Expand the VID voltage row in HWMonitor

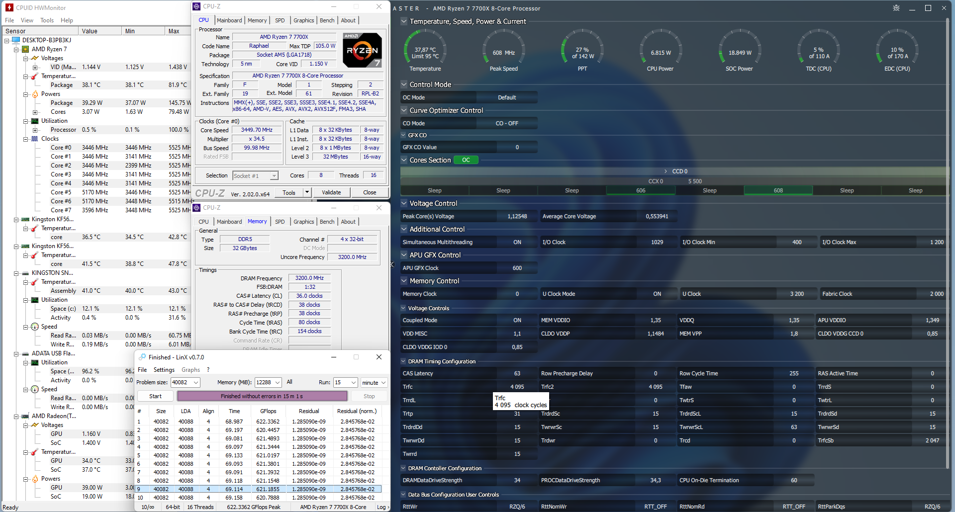click(x=35, y=67)
